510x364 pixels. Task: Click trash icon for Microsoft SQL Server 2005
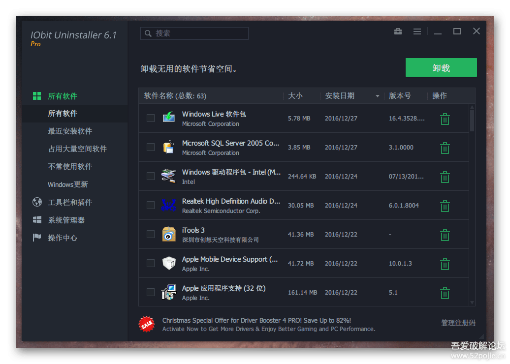[x=445, y=148]
